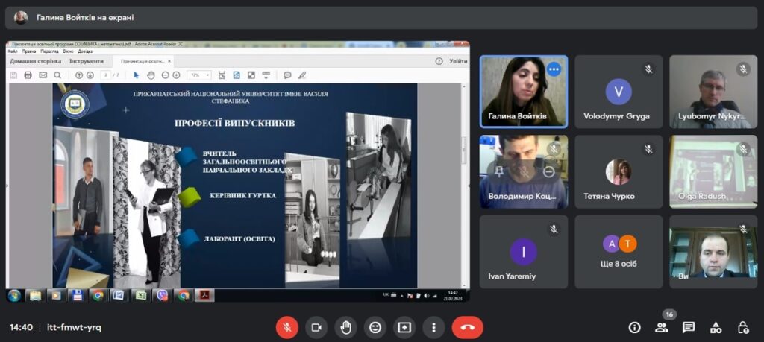This screenshot has width=764, height=342.
Task: Open options on Галина Войтків tile
Action: (x=554, y=69)
